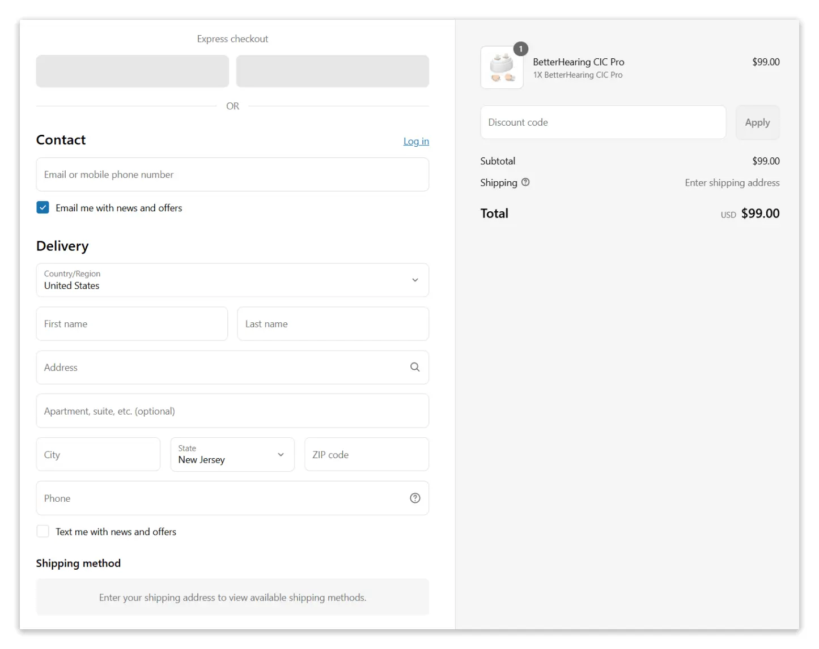Viewport: 819px width, 649px height.
Task: Enable Text me with news and offers
Action: click(43, 531)
